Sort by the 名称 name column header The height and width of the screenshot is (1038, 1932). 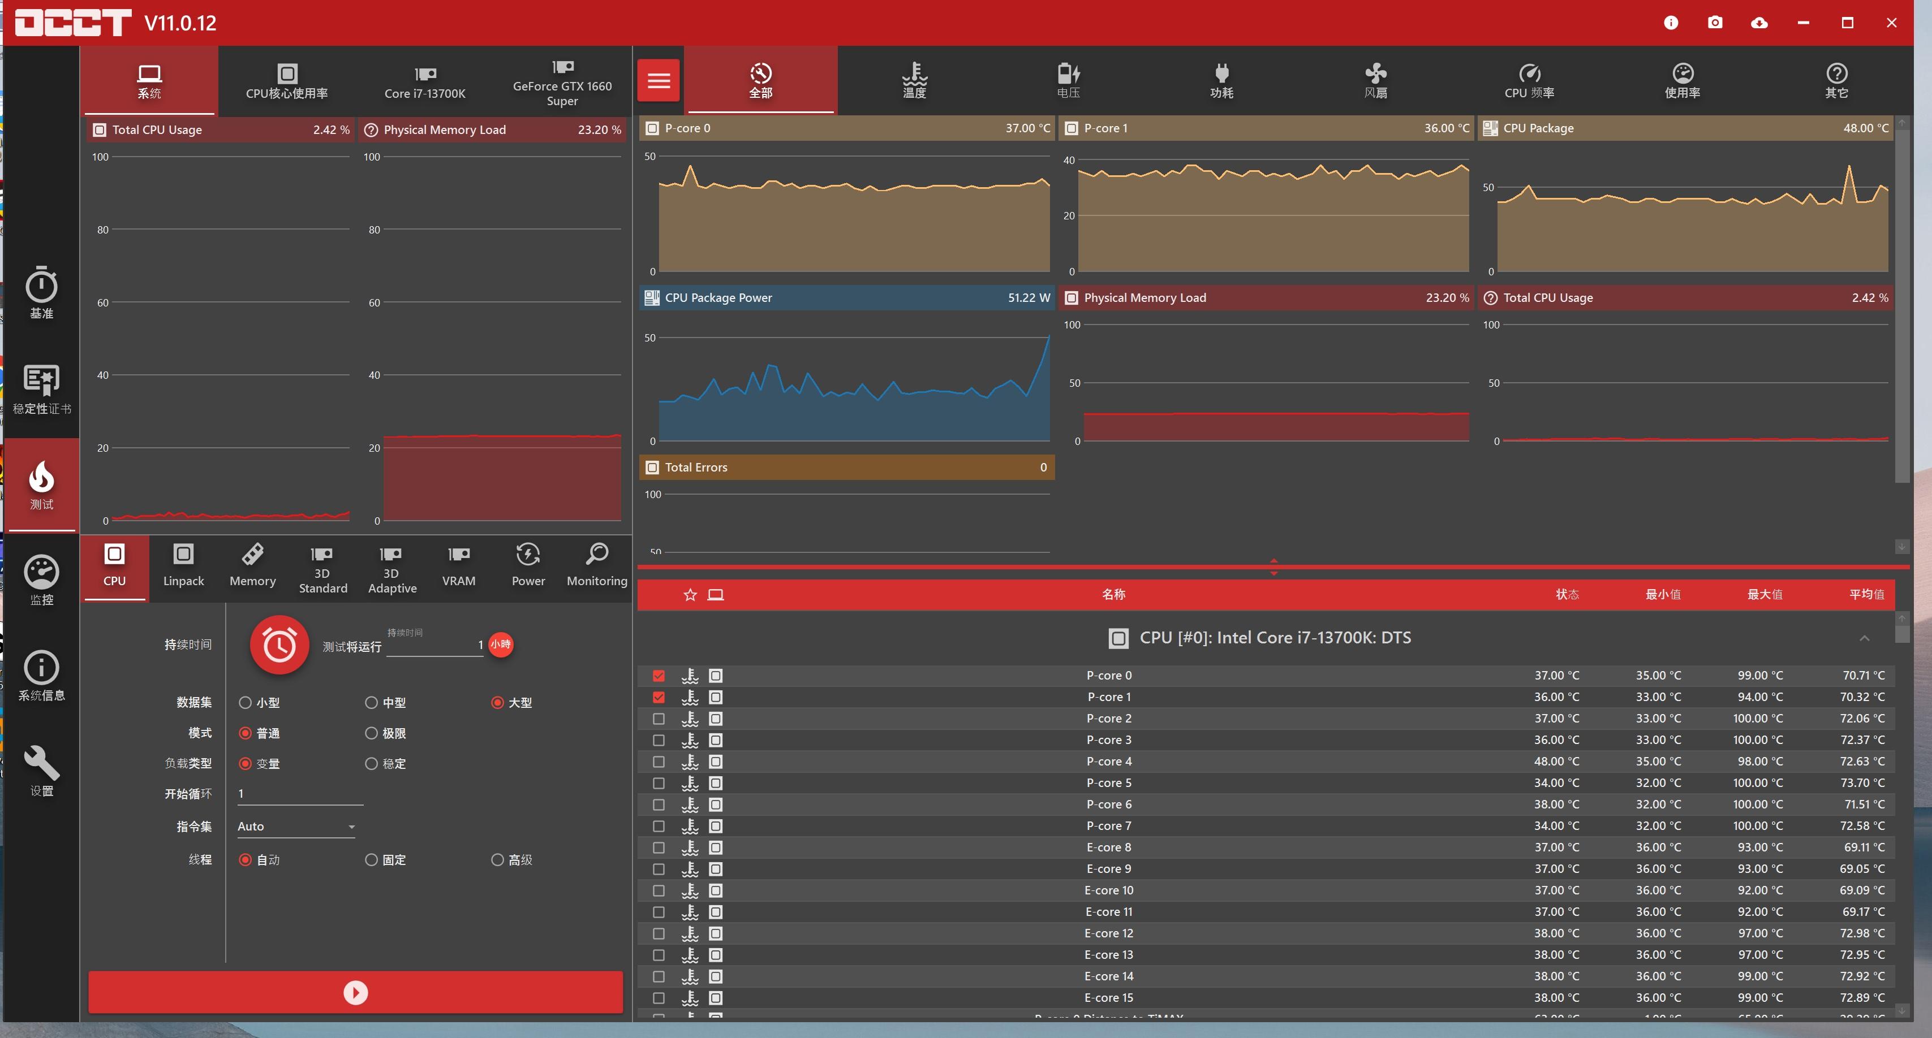click(x=1113, y=594)
